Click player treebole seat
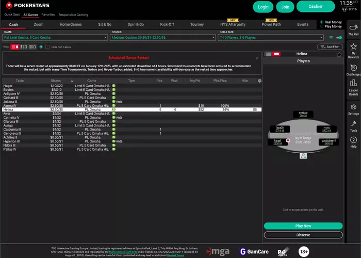This screenshot has height=258, width=361. (303, 114)
